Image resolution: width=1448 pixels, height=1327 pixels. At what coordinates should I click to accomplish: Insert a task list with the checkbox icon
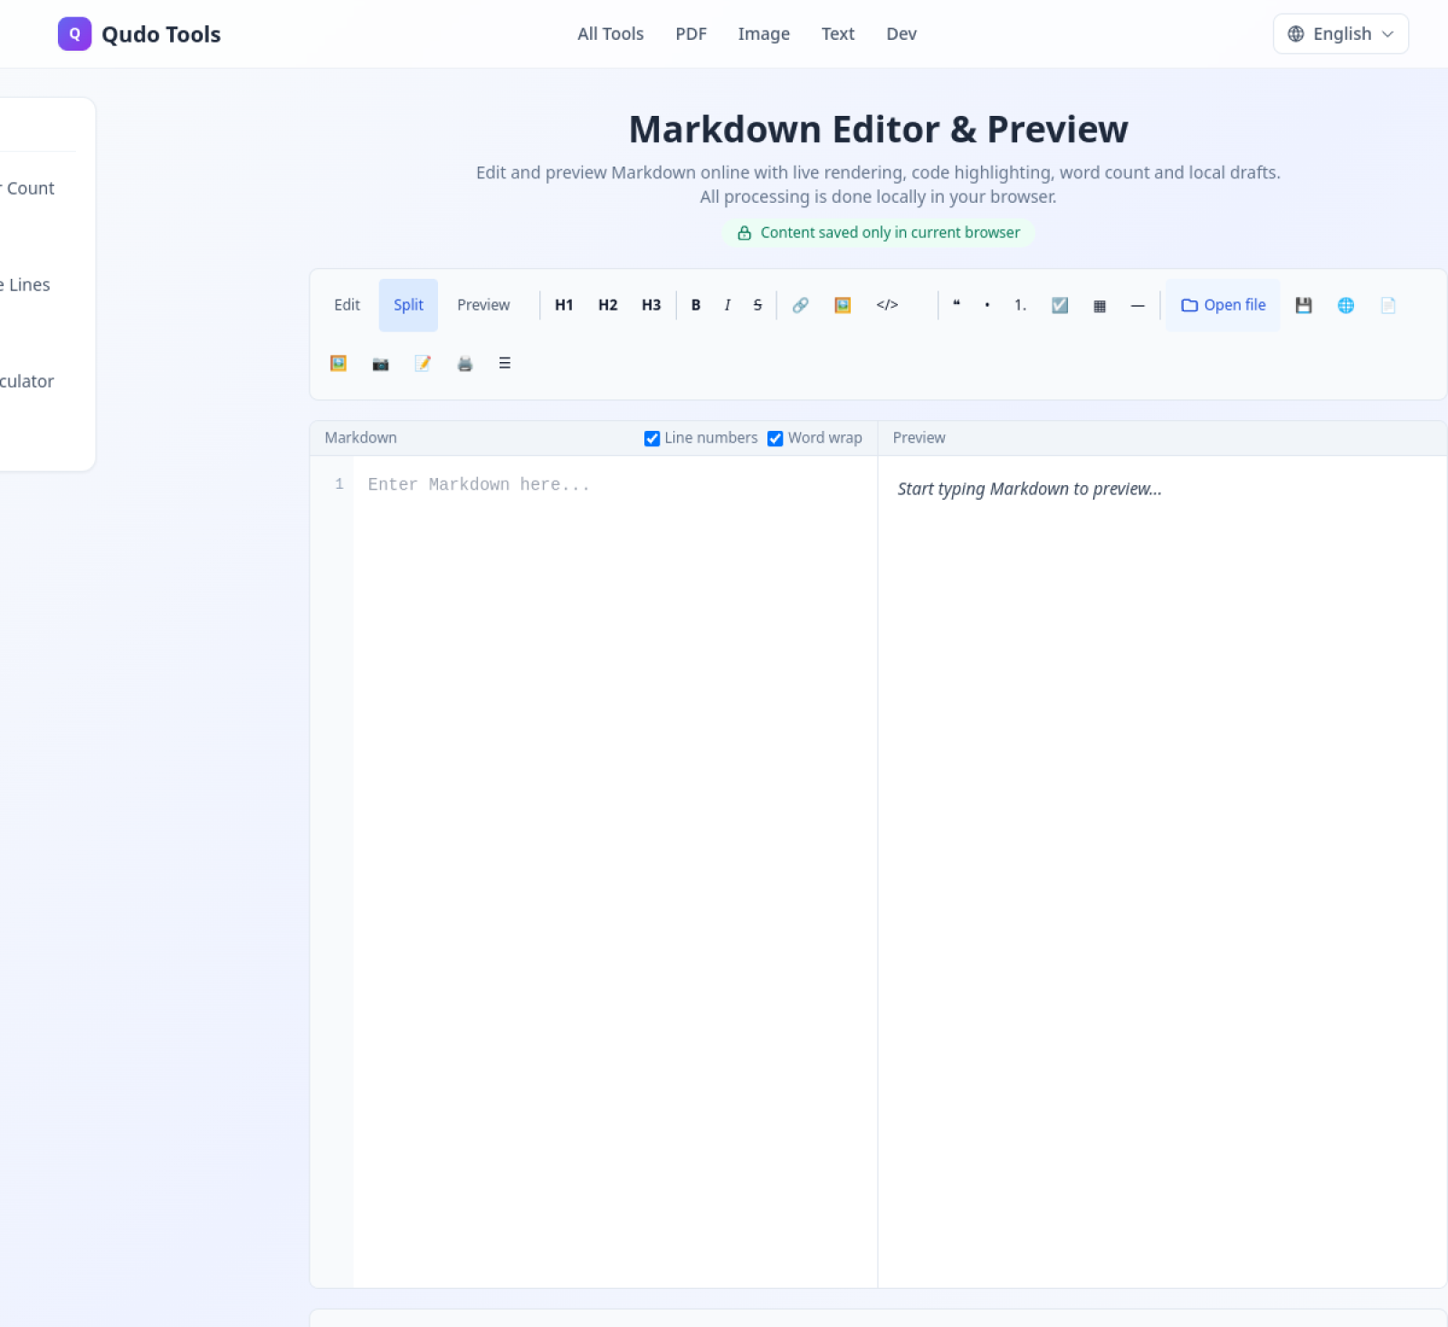point(1060,305)
